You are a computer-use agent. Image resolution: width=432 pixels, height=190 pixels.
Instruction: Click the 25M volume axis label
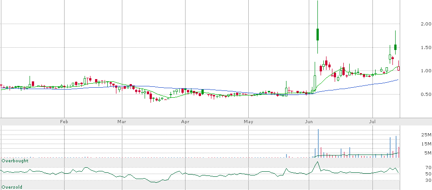427,135
